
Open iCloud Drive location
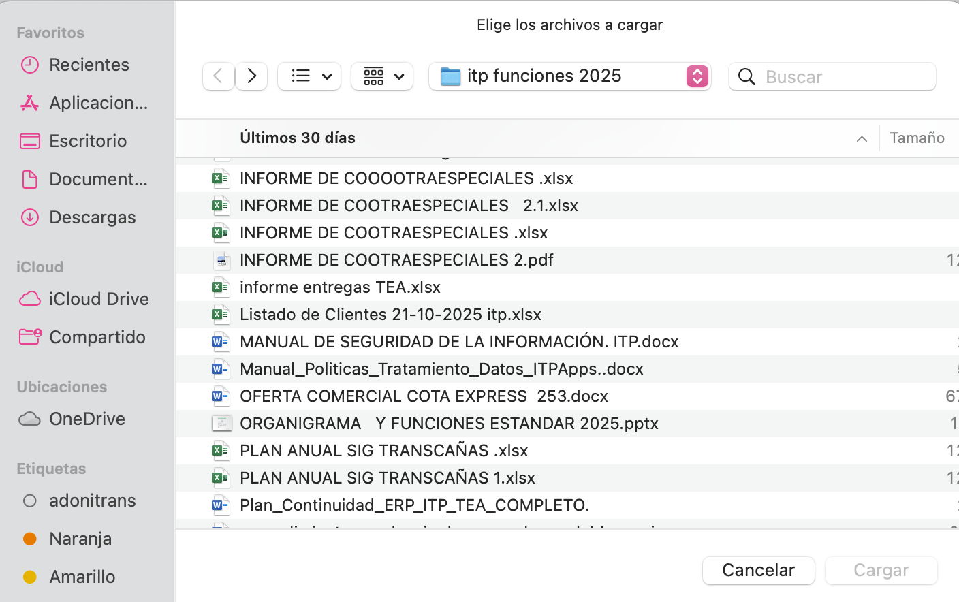(98, 299)
